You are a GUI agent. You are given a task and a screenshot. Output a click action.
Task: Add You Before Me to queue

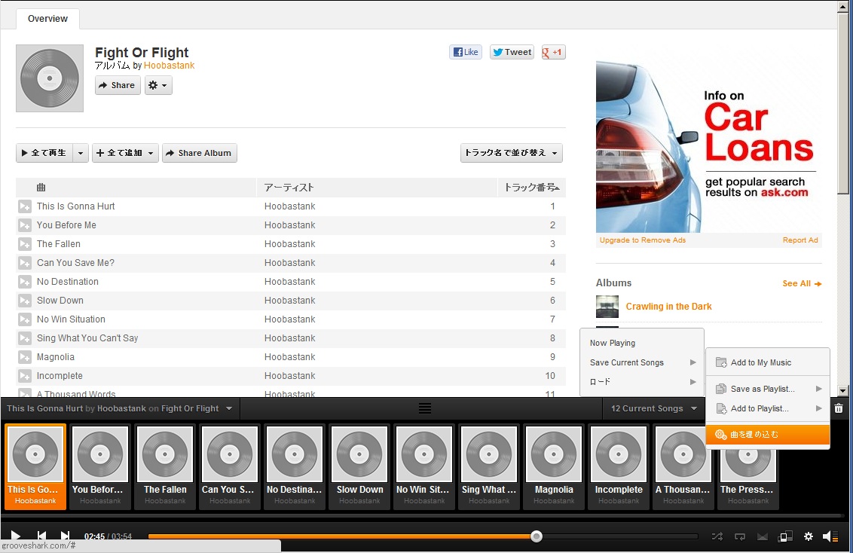point(24,225)
